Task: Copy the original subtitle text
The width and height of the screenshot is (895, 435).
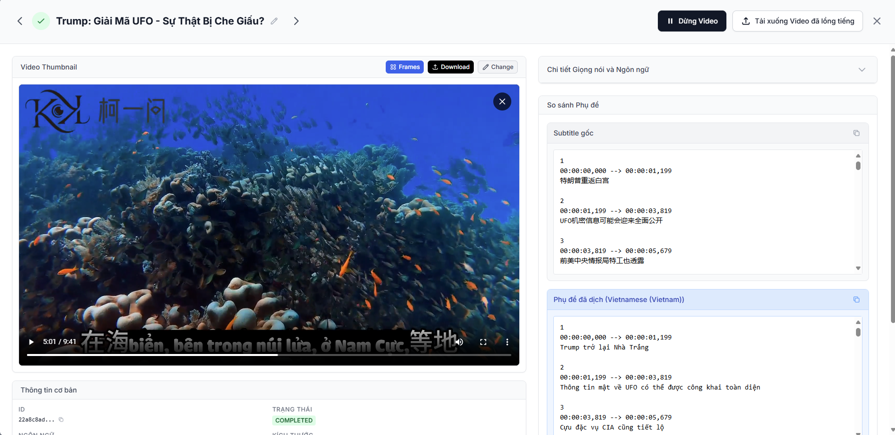Action: tap(856, 133)
